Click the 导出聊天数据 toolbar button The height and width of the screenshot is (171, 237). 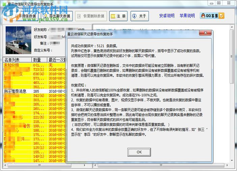(x=57, y=16)
